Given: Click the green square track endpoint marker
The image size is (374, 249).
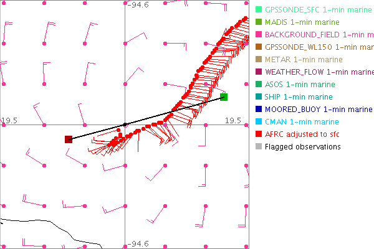Looking at the screenshot, I should [224, 97].
